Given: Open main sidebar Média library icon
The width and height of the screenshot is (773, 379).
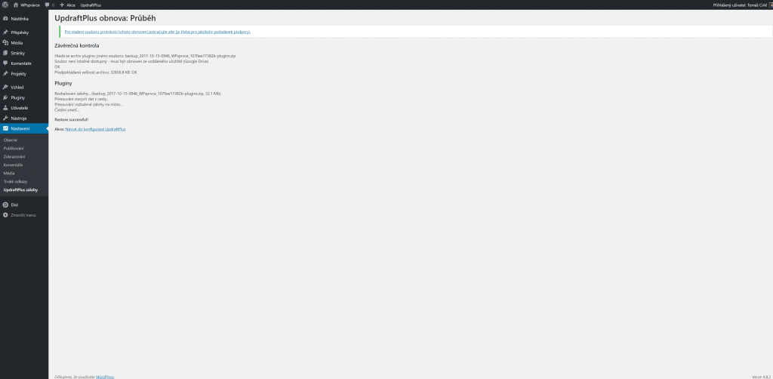Looking at the screenshot, I should click(5, 43).
